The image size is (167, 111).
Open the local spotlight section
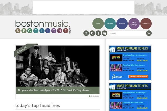[134, 24]
